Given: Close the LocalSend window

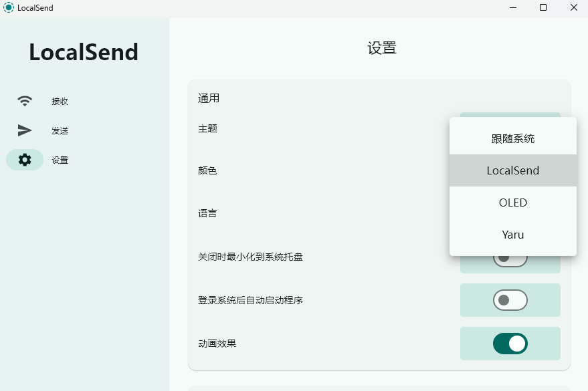Looking at the screenshot, I should pos(573,8).
